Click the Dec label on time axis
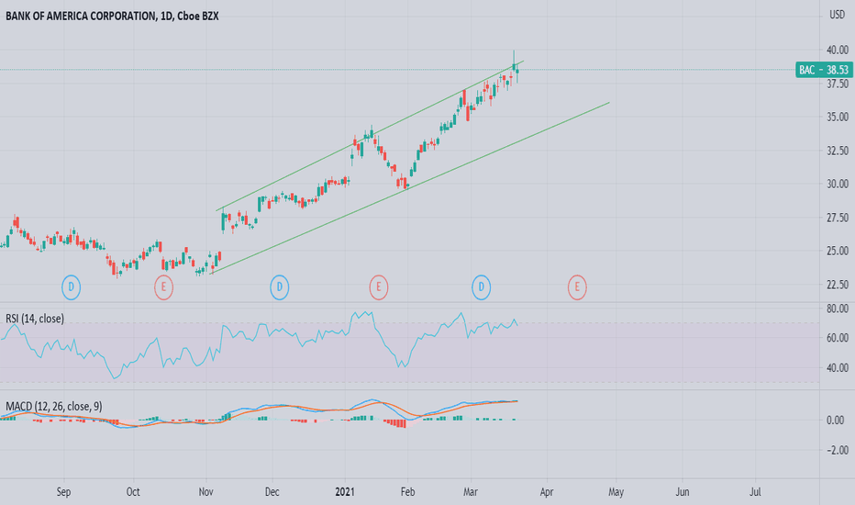Image resolution: width=855 pixels, height=505 pixels. (272, 492)
